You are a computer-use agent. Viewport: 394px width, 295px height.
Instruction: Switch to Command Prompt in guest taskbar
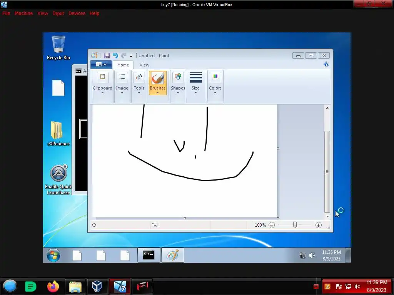[149, 255]
